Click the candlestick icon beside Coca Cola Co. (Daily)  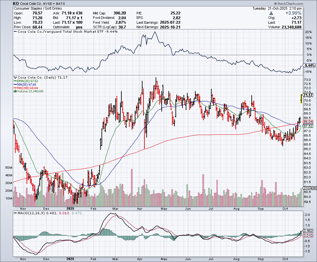(14, 77)
